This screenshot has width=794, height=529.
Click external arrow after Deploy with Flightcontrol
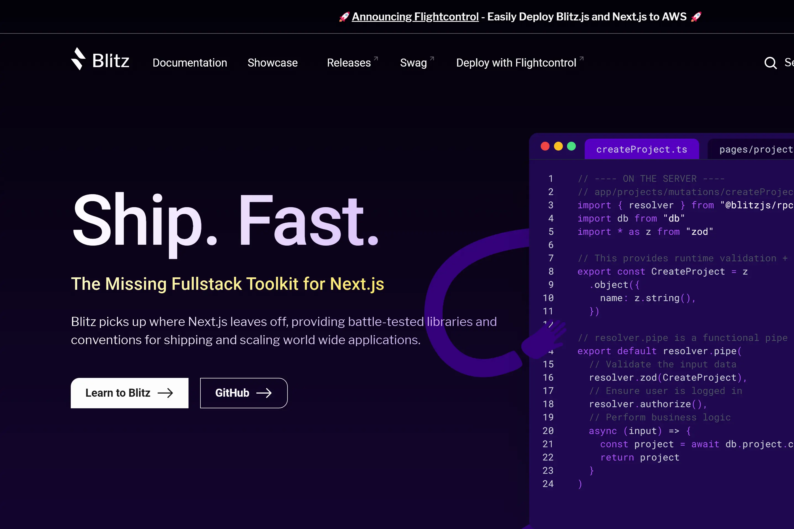(581, 59)
